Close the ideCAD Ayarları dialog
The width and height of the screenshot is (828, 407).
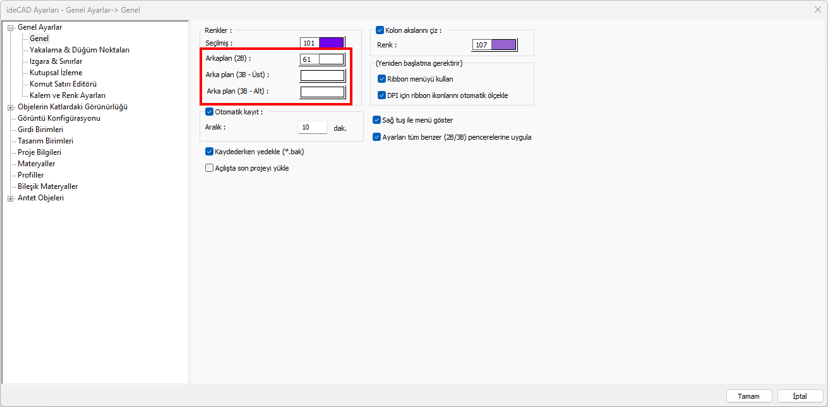tap(817, 9)
